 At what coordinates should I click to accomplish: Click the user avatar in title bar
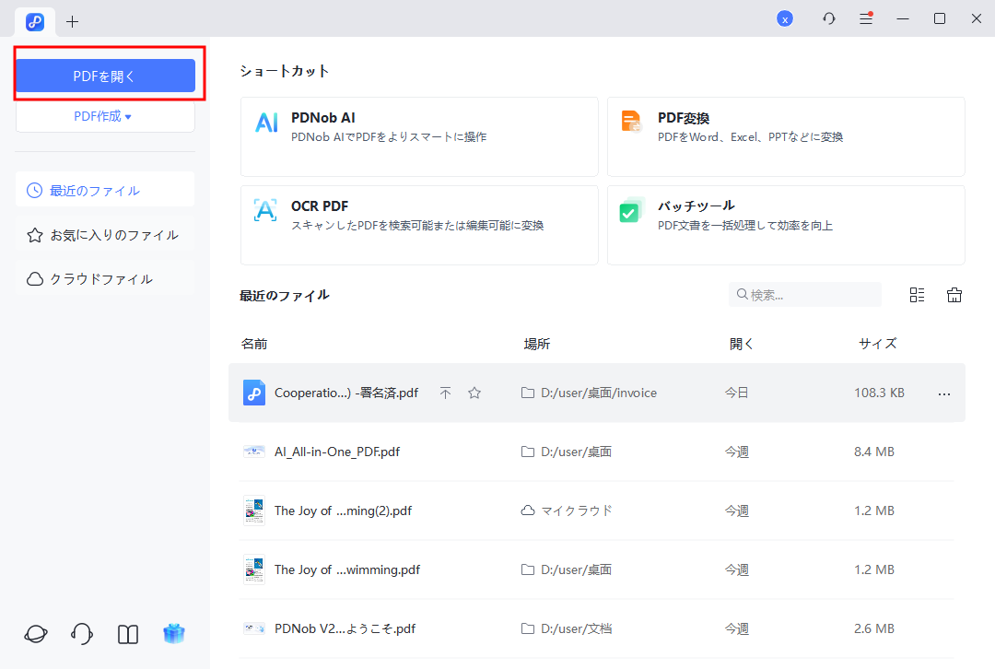(x=785, y=18)
